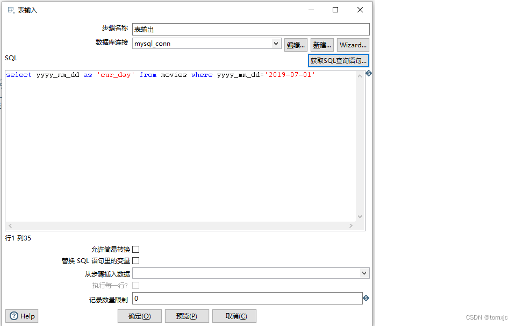This screenshot has width=516, height=326.
Task: Enable the 允许简易转换 checkbox
Action: (x=136, y=249)
